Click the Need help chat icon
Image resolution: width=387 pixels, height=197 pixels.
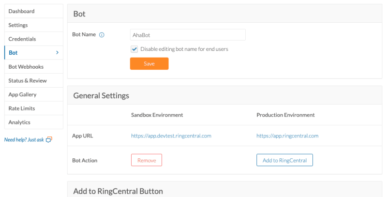point(49,140)
